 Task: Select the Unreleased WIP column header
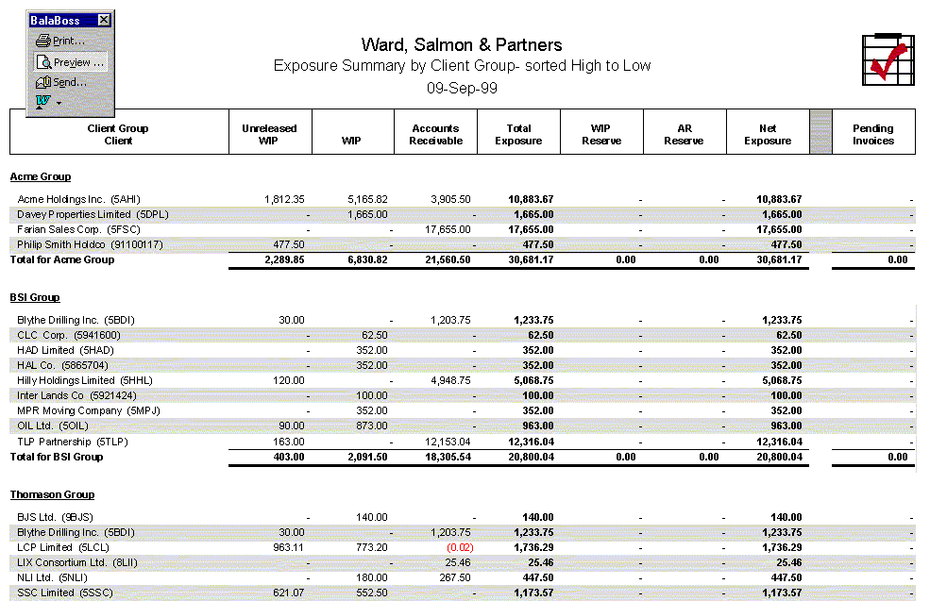269,134
